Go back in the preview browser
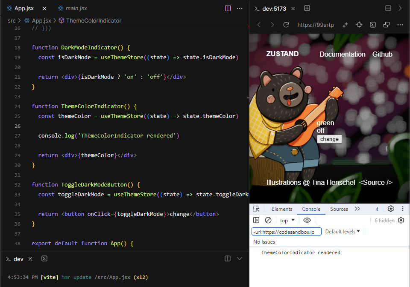 tap(259, 25)
